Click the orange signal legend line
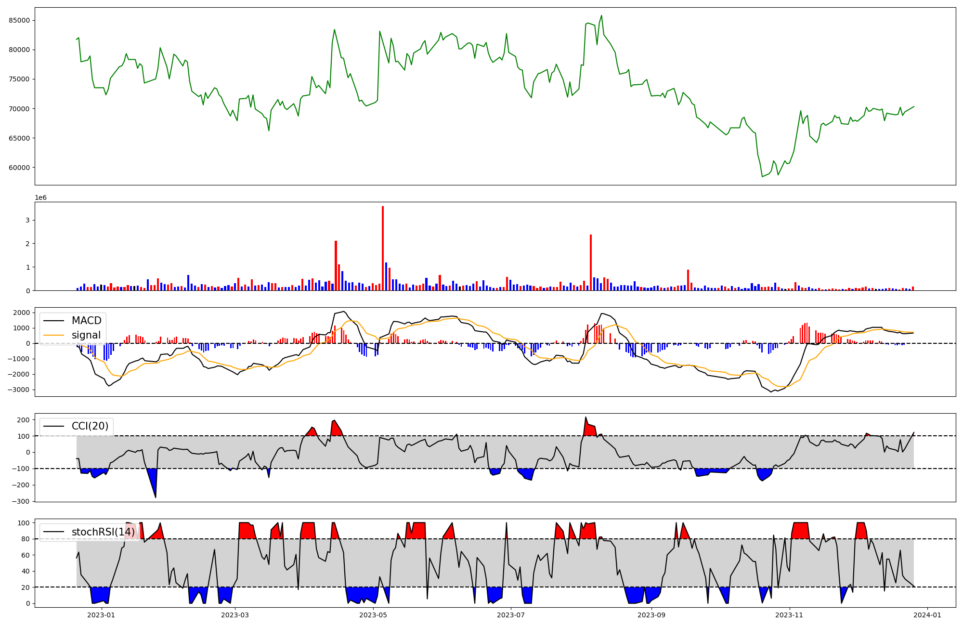Image resolution: width=963 pixels, height=626 pixels. (x=55, y=335)
